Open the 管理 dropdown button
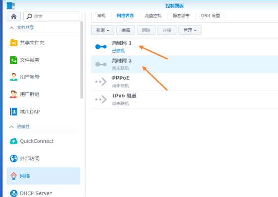Image resolution: width=278 pixels, height=197 pixels. click(190, 30)
